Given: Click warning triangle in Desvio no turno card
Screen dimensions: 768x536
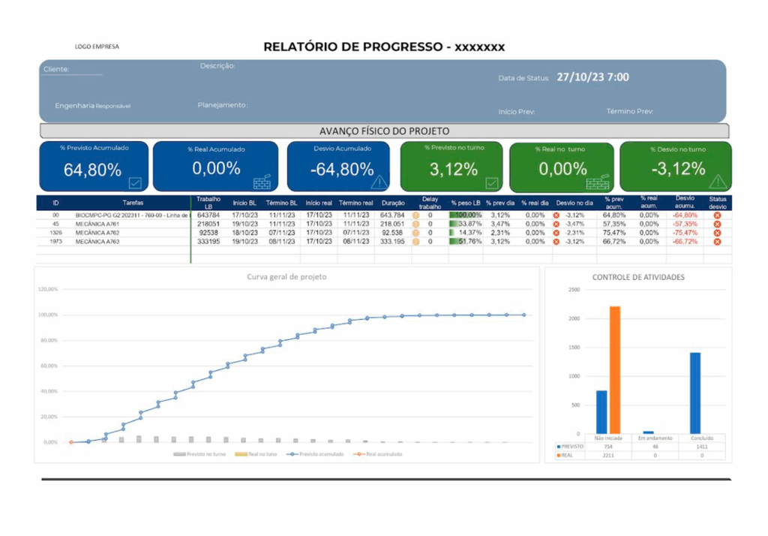Looking at the screenshot, I should (x=718, y=182).
